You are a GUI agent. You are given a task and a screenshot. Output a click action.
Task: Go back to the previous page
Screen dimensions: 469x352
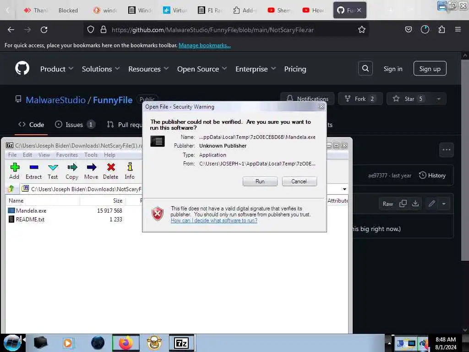[11, 30]
